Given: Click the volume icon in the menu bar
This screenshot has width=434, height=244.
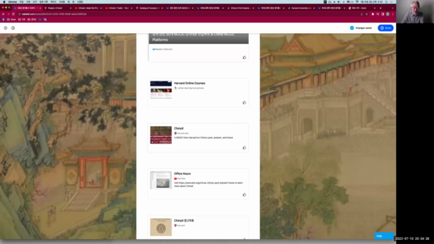Looking at the screenshot, I should 338,1.
